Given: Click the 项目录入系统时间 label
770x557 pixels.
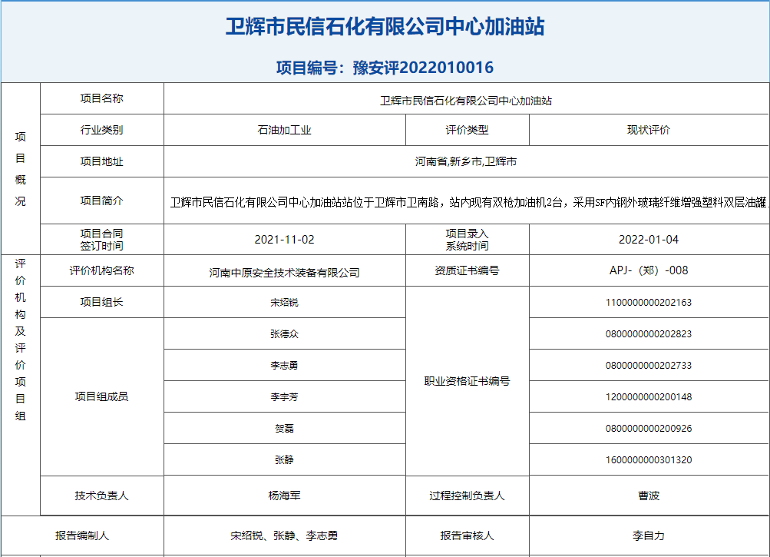Looking at the screenshot, I should 467,240.
